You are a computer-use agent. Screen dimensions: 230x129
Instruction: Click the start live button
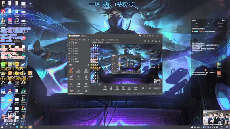156,88
